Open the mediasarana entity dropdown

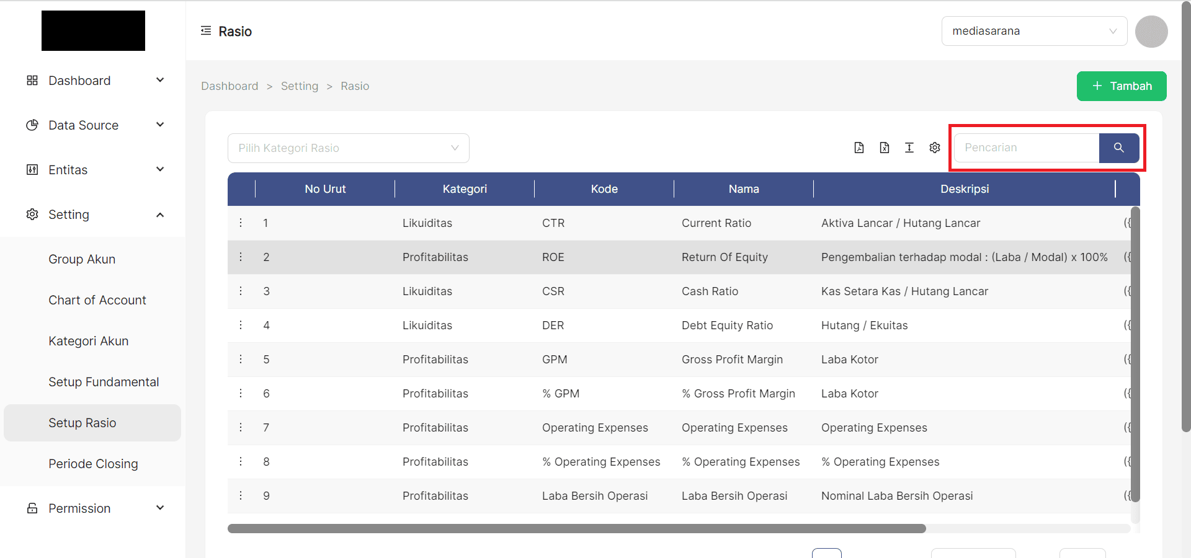pyautogui.click(x=1034, y=31)
